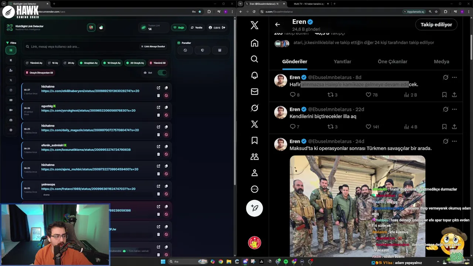Click Takip ediliyor follow button

point(436,24)
